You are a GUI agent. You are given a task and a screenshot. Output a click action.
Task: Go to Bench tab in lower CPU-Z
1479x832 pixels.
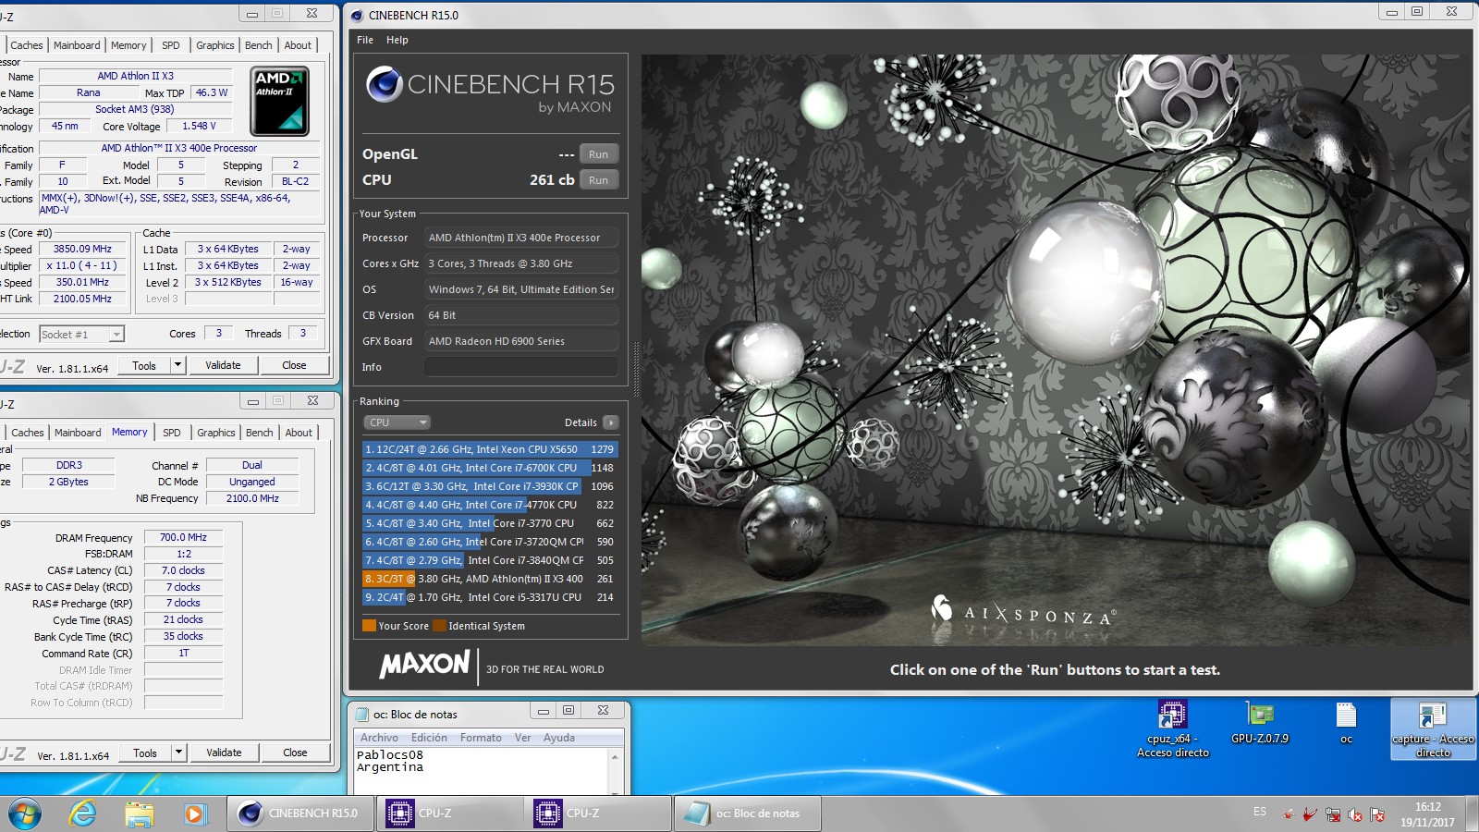[260, 433]
